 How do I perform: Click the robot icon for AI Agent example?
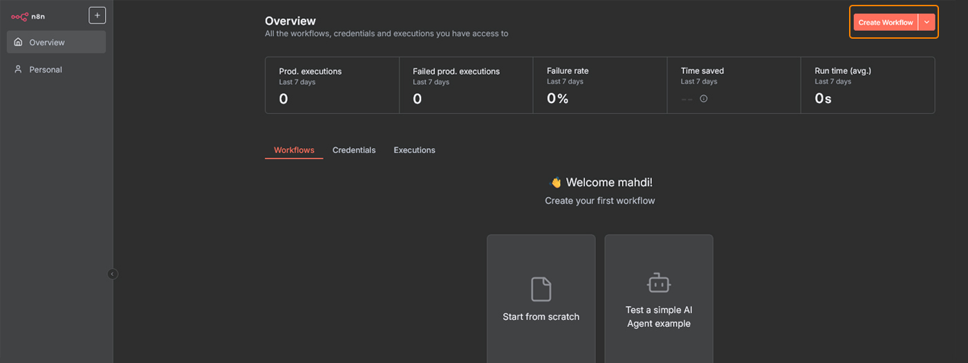click(658, 283)
